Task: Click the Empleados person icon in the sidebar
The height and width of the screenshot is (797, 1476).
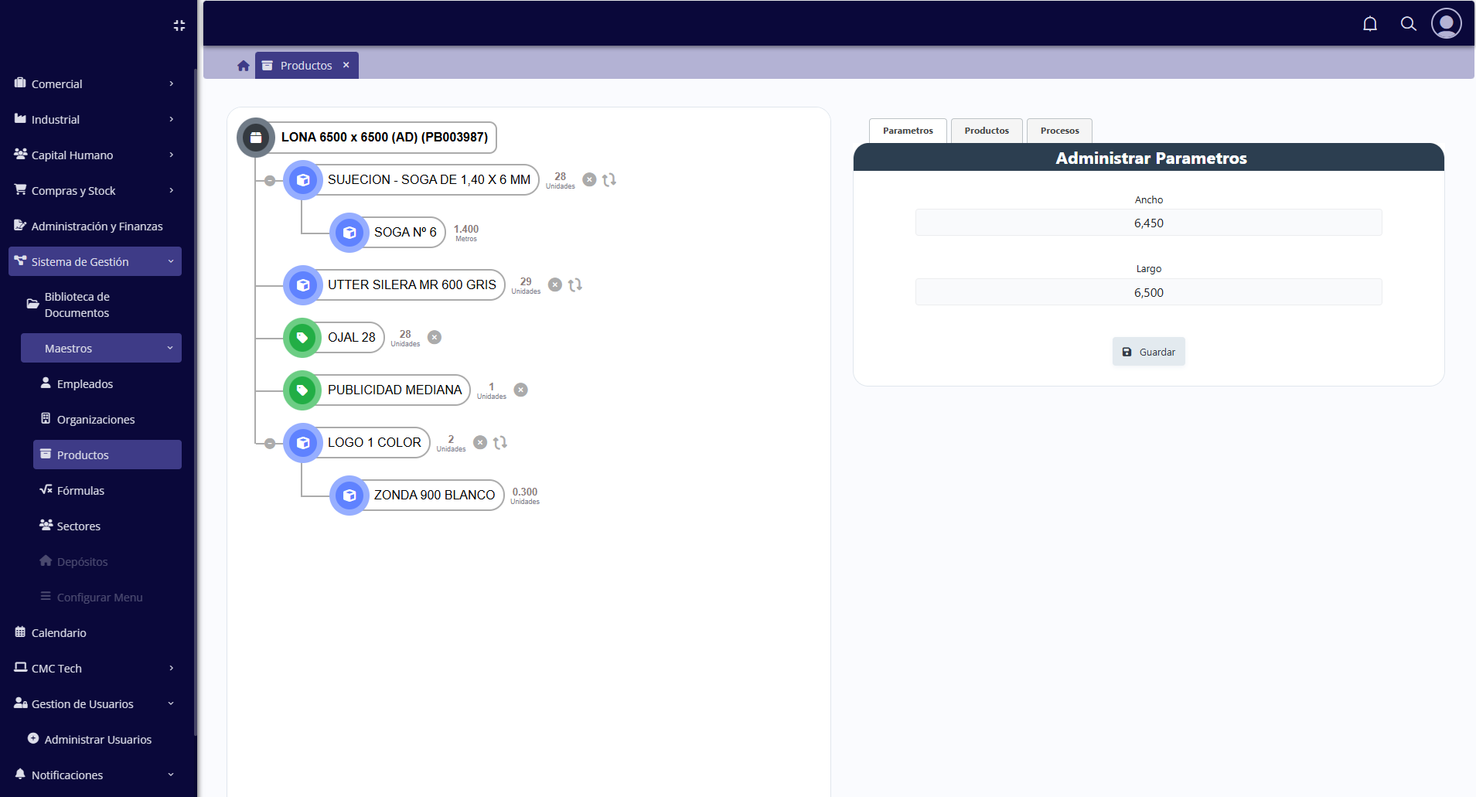Action: coord(46,383)
